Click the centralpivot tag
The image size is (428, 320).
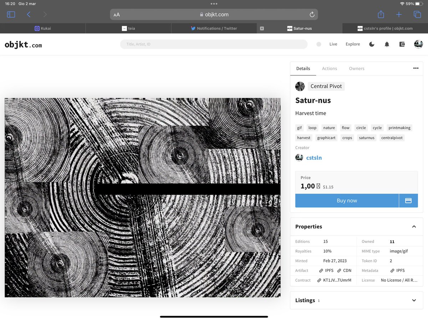[x=392, y=138]
